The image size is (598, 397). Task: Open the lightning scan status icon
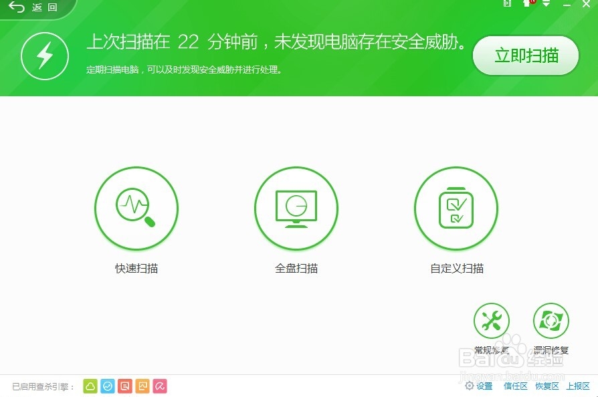[x=44, y=56]
